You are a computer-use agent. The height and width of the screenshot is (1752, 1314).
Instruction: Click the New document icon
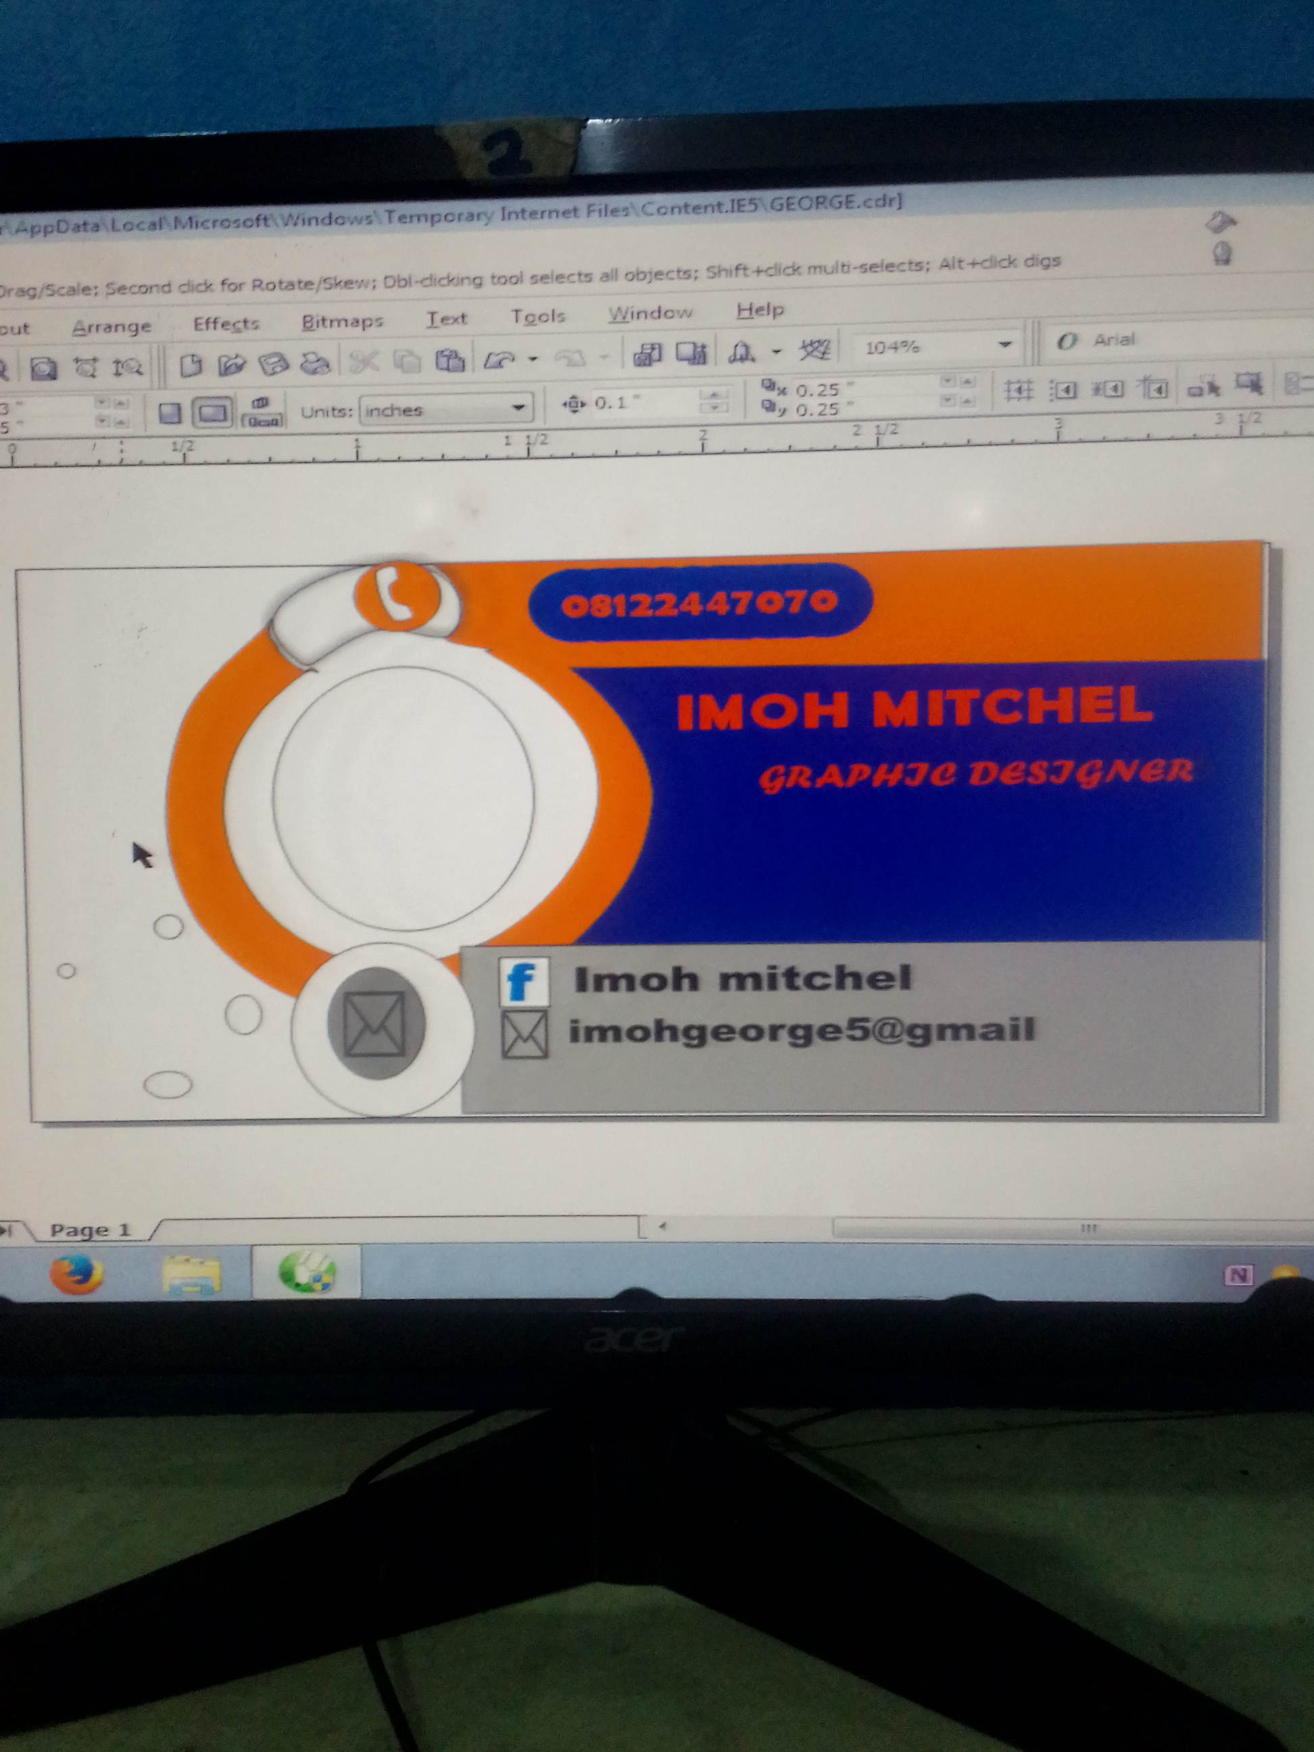tap(191, 365)
